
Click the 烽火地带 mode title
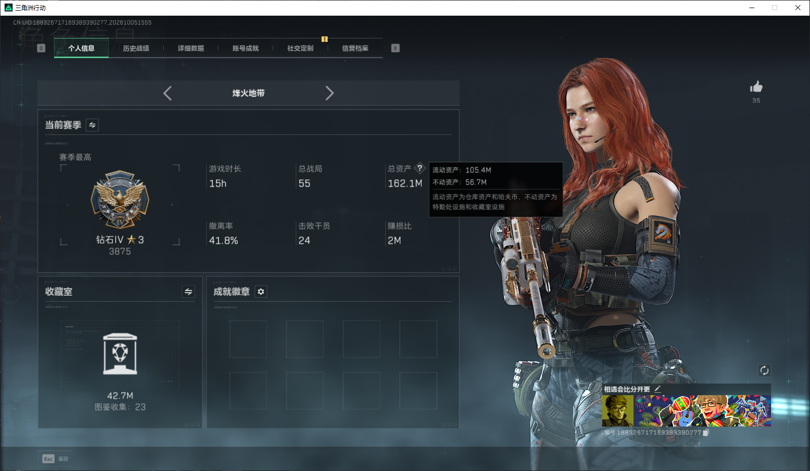point(248,93)
